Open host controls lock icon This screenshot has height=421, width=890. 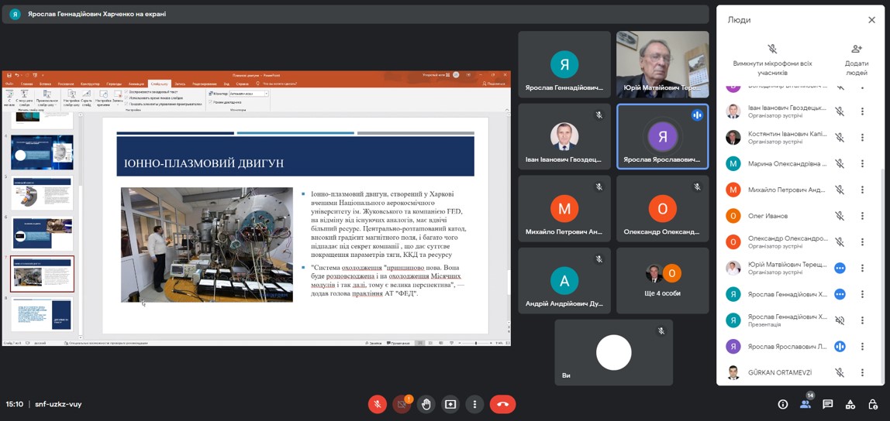tap(873, 404)
